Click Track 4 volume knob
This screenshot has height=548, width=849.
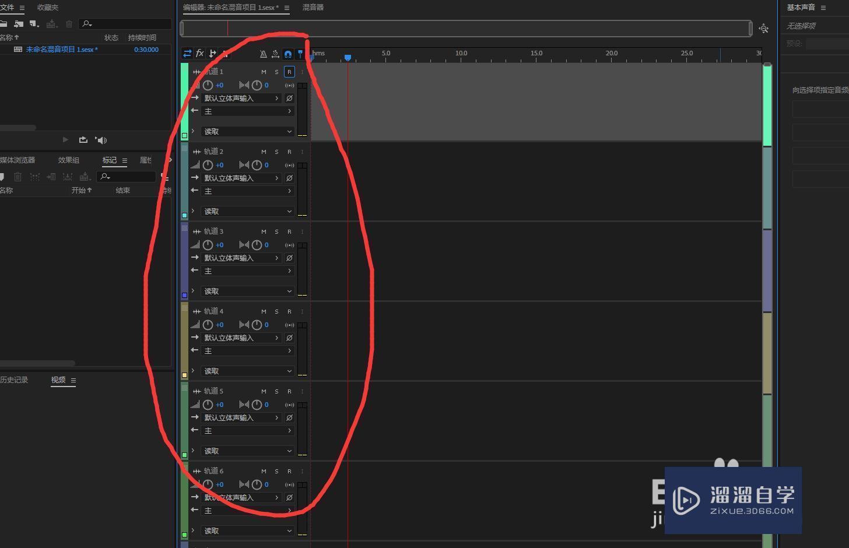[x=208, y=325]
